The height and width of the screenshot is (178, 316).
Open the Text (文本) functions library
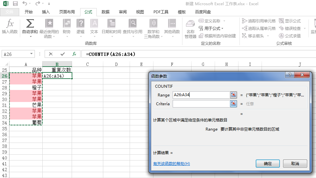tap(94, 28)
